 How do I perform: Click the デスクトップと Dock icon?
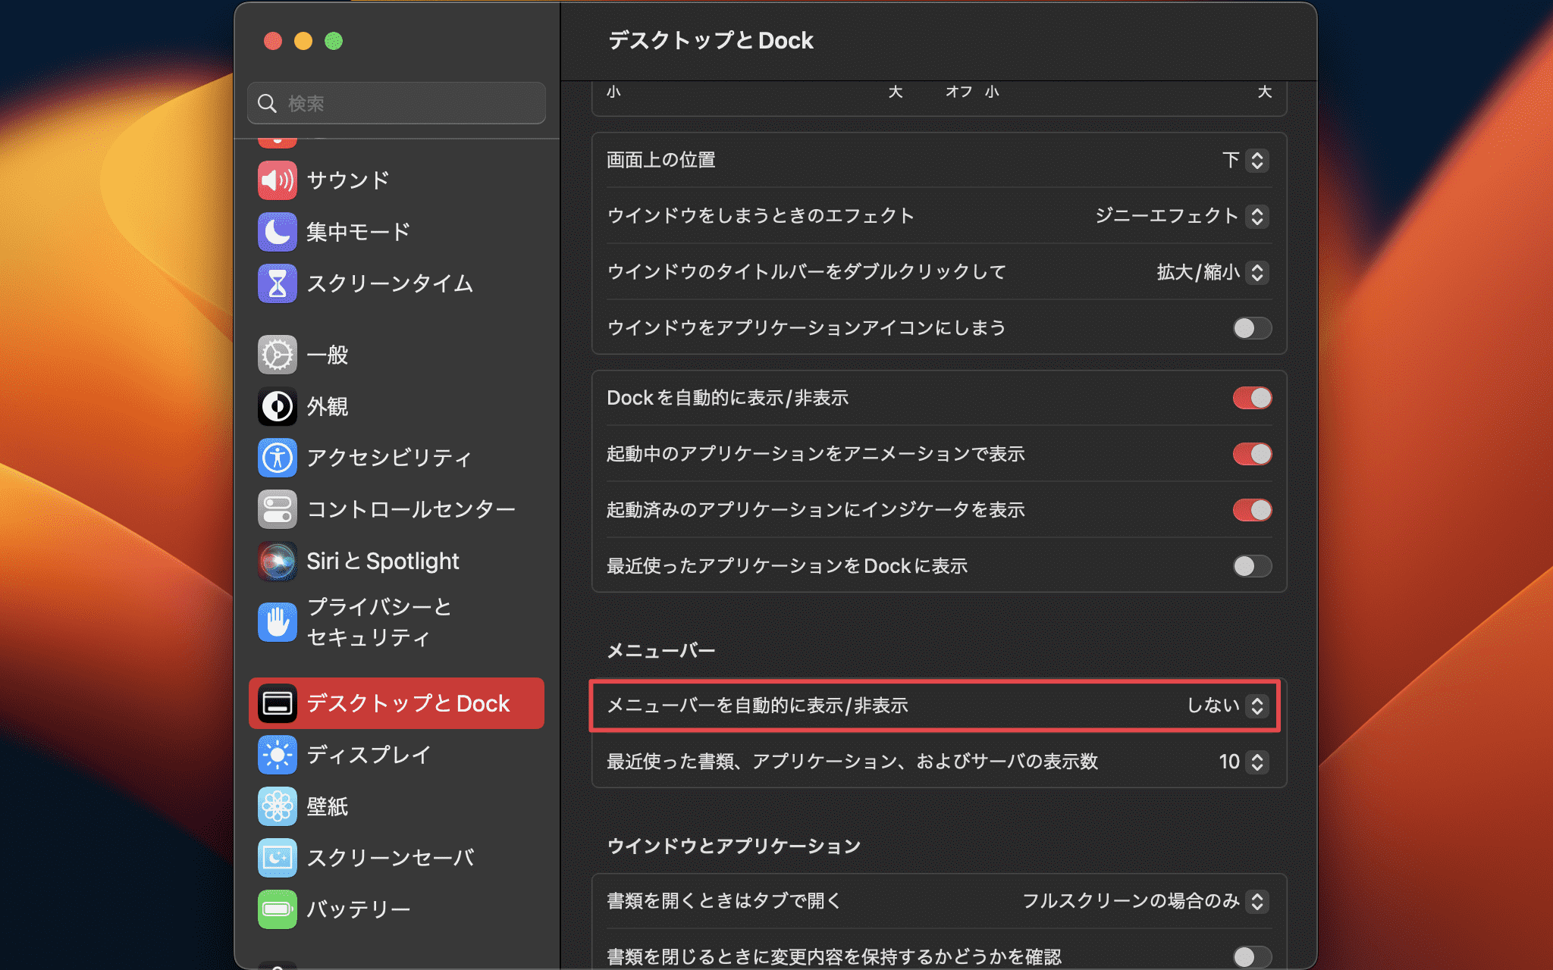(x=278, y=703)
